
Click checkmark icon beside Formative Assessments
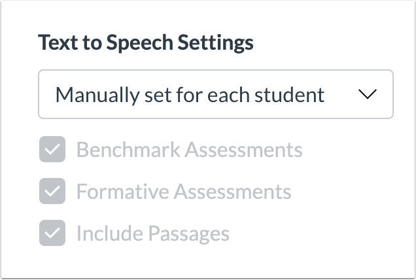coord(52,191)
